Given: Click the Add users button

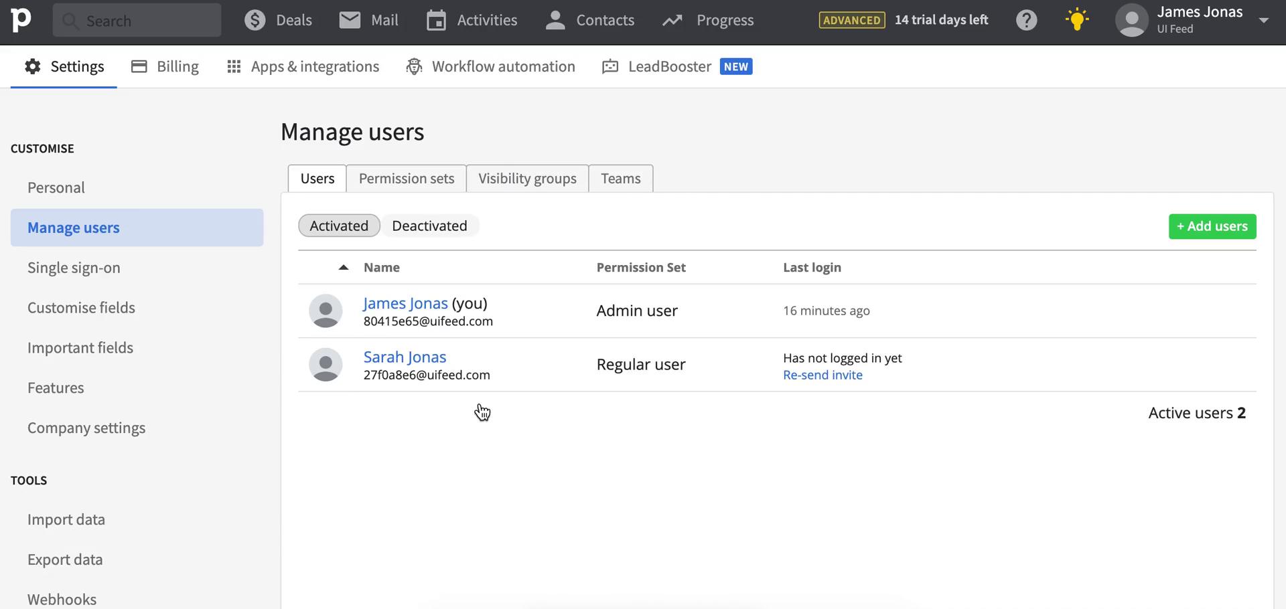Looking at the screenshot, I should pyautogui.click(x=1212, y=226).
